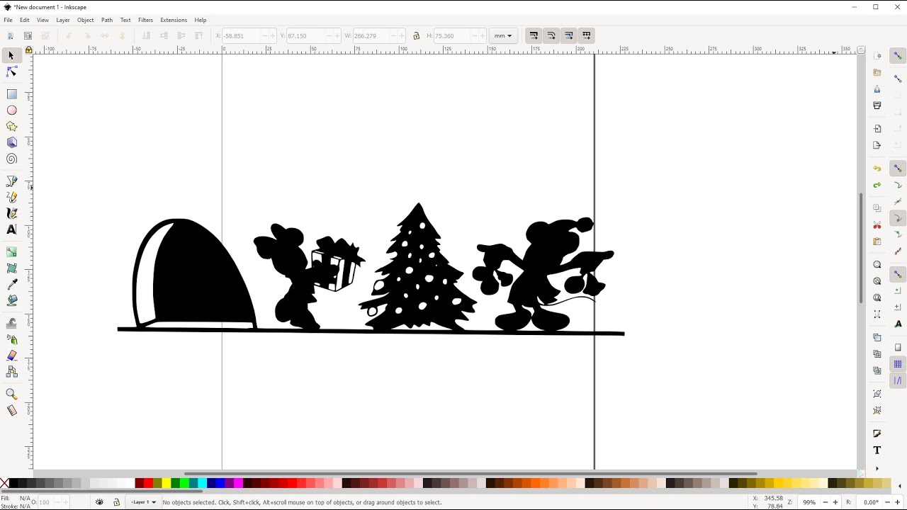Open the Extensions menu
Image resolution: width=907 pixels, height=510 pixels.
coord(174,20)
